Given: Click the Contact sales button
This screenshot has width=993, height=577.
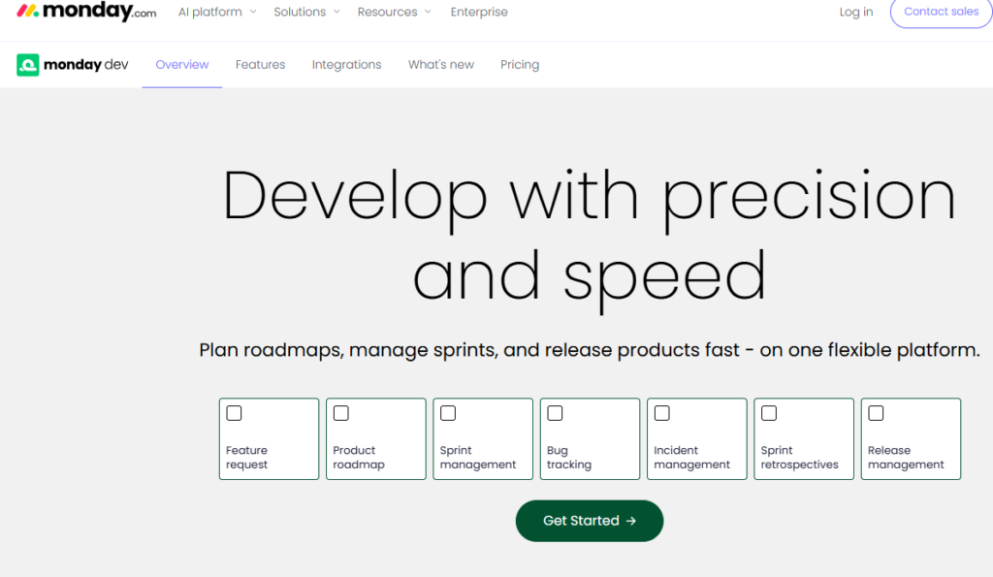Looking at the screenshot, I should click(941, 12).
